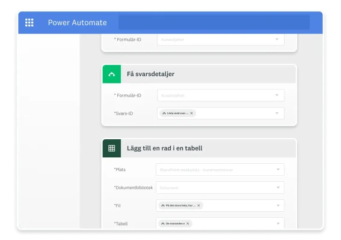341x240 pixels.
Task: Remove the De svarandes token in Tabell
Action: tap(188, 224)
